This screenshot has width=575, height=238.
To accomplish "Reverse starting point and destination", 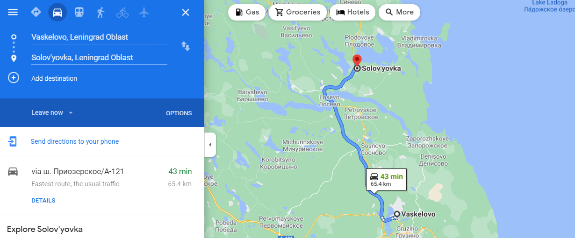I will tap(186, 46).
